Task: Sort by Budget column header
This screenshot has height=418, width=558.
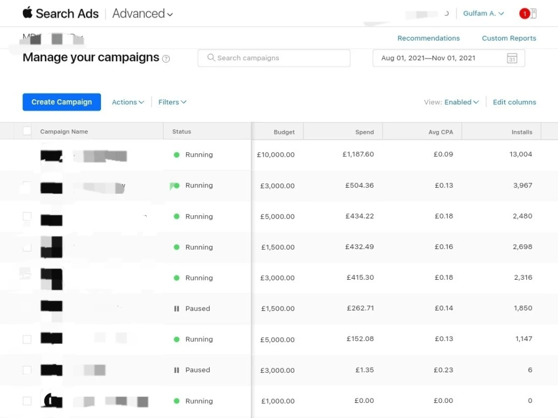Action: [284, 132]
